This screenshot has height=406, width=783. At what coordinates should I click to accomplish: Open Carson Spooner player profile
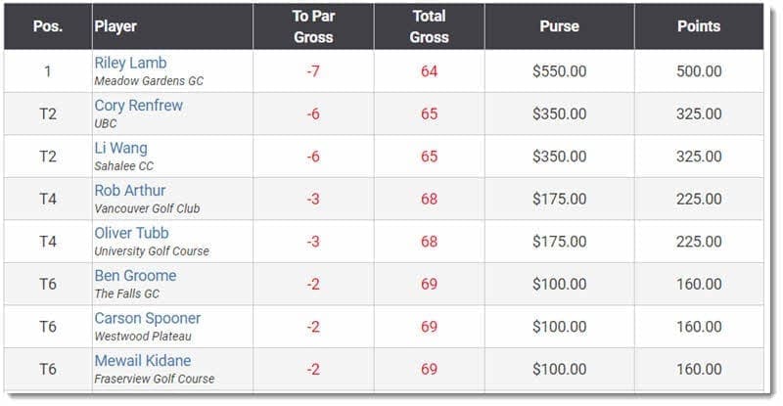coord(148,318)
